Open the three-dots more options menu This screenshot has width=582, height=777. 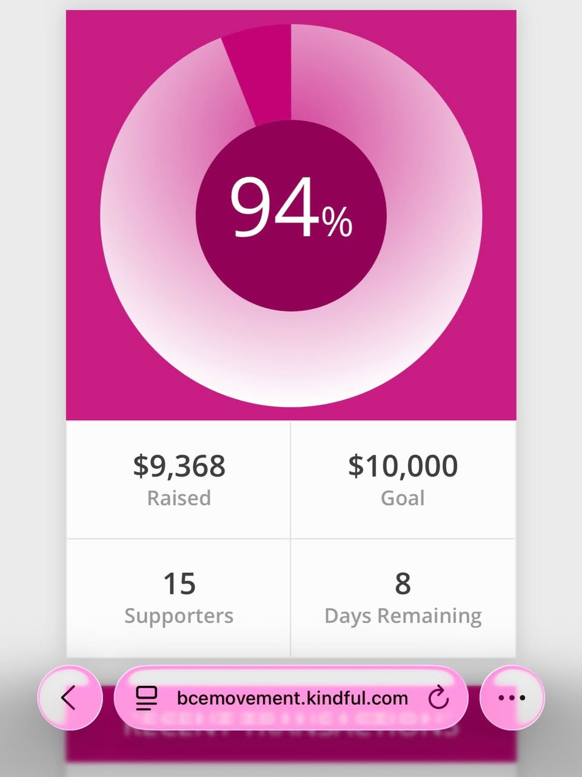512,697
